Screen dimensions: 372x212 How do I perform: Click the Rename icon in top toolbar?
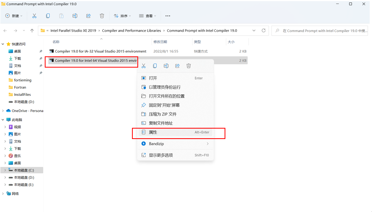(75, 16)
